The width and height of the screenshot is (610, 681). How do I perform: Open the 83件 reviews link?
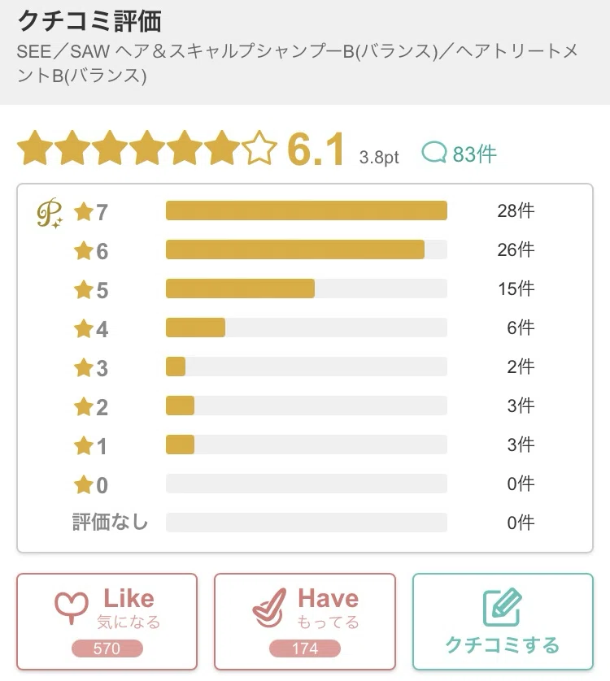click(x=460, y=154)
